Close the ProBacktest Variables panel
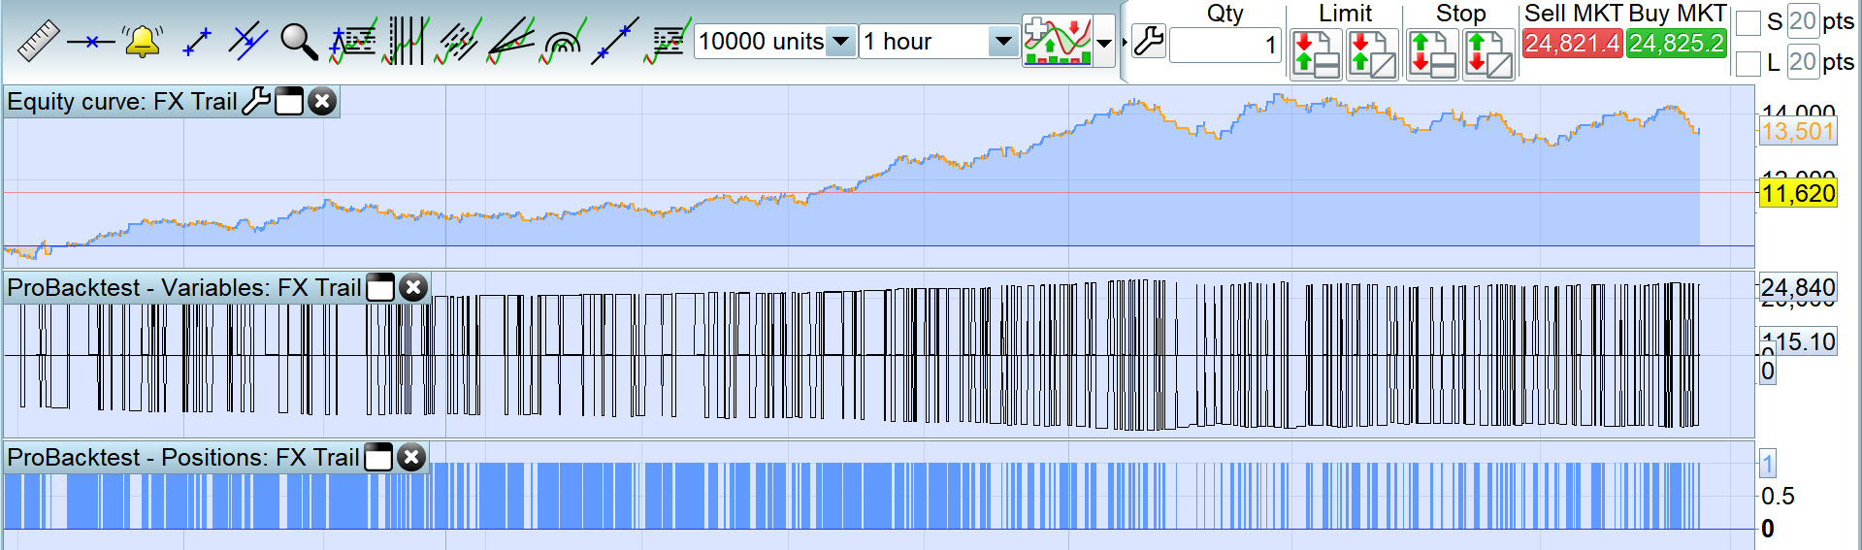Viewport: 1862px width, 550px height. point(413,287)
